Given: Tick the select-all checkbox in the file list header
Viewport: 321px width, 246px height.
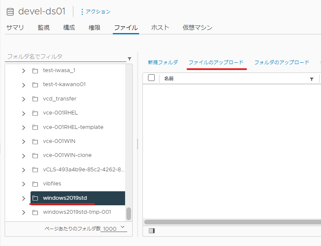Looking at the screenshot, I should click(151, 78).
